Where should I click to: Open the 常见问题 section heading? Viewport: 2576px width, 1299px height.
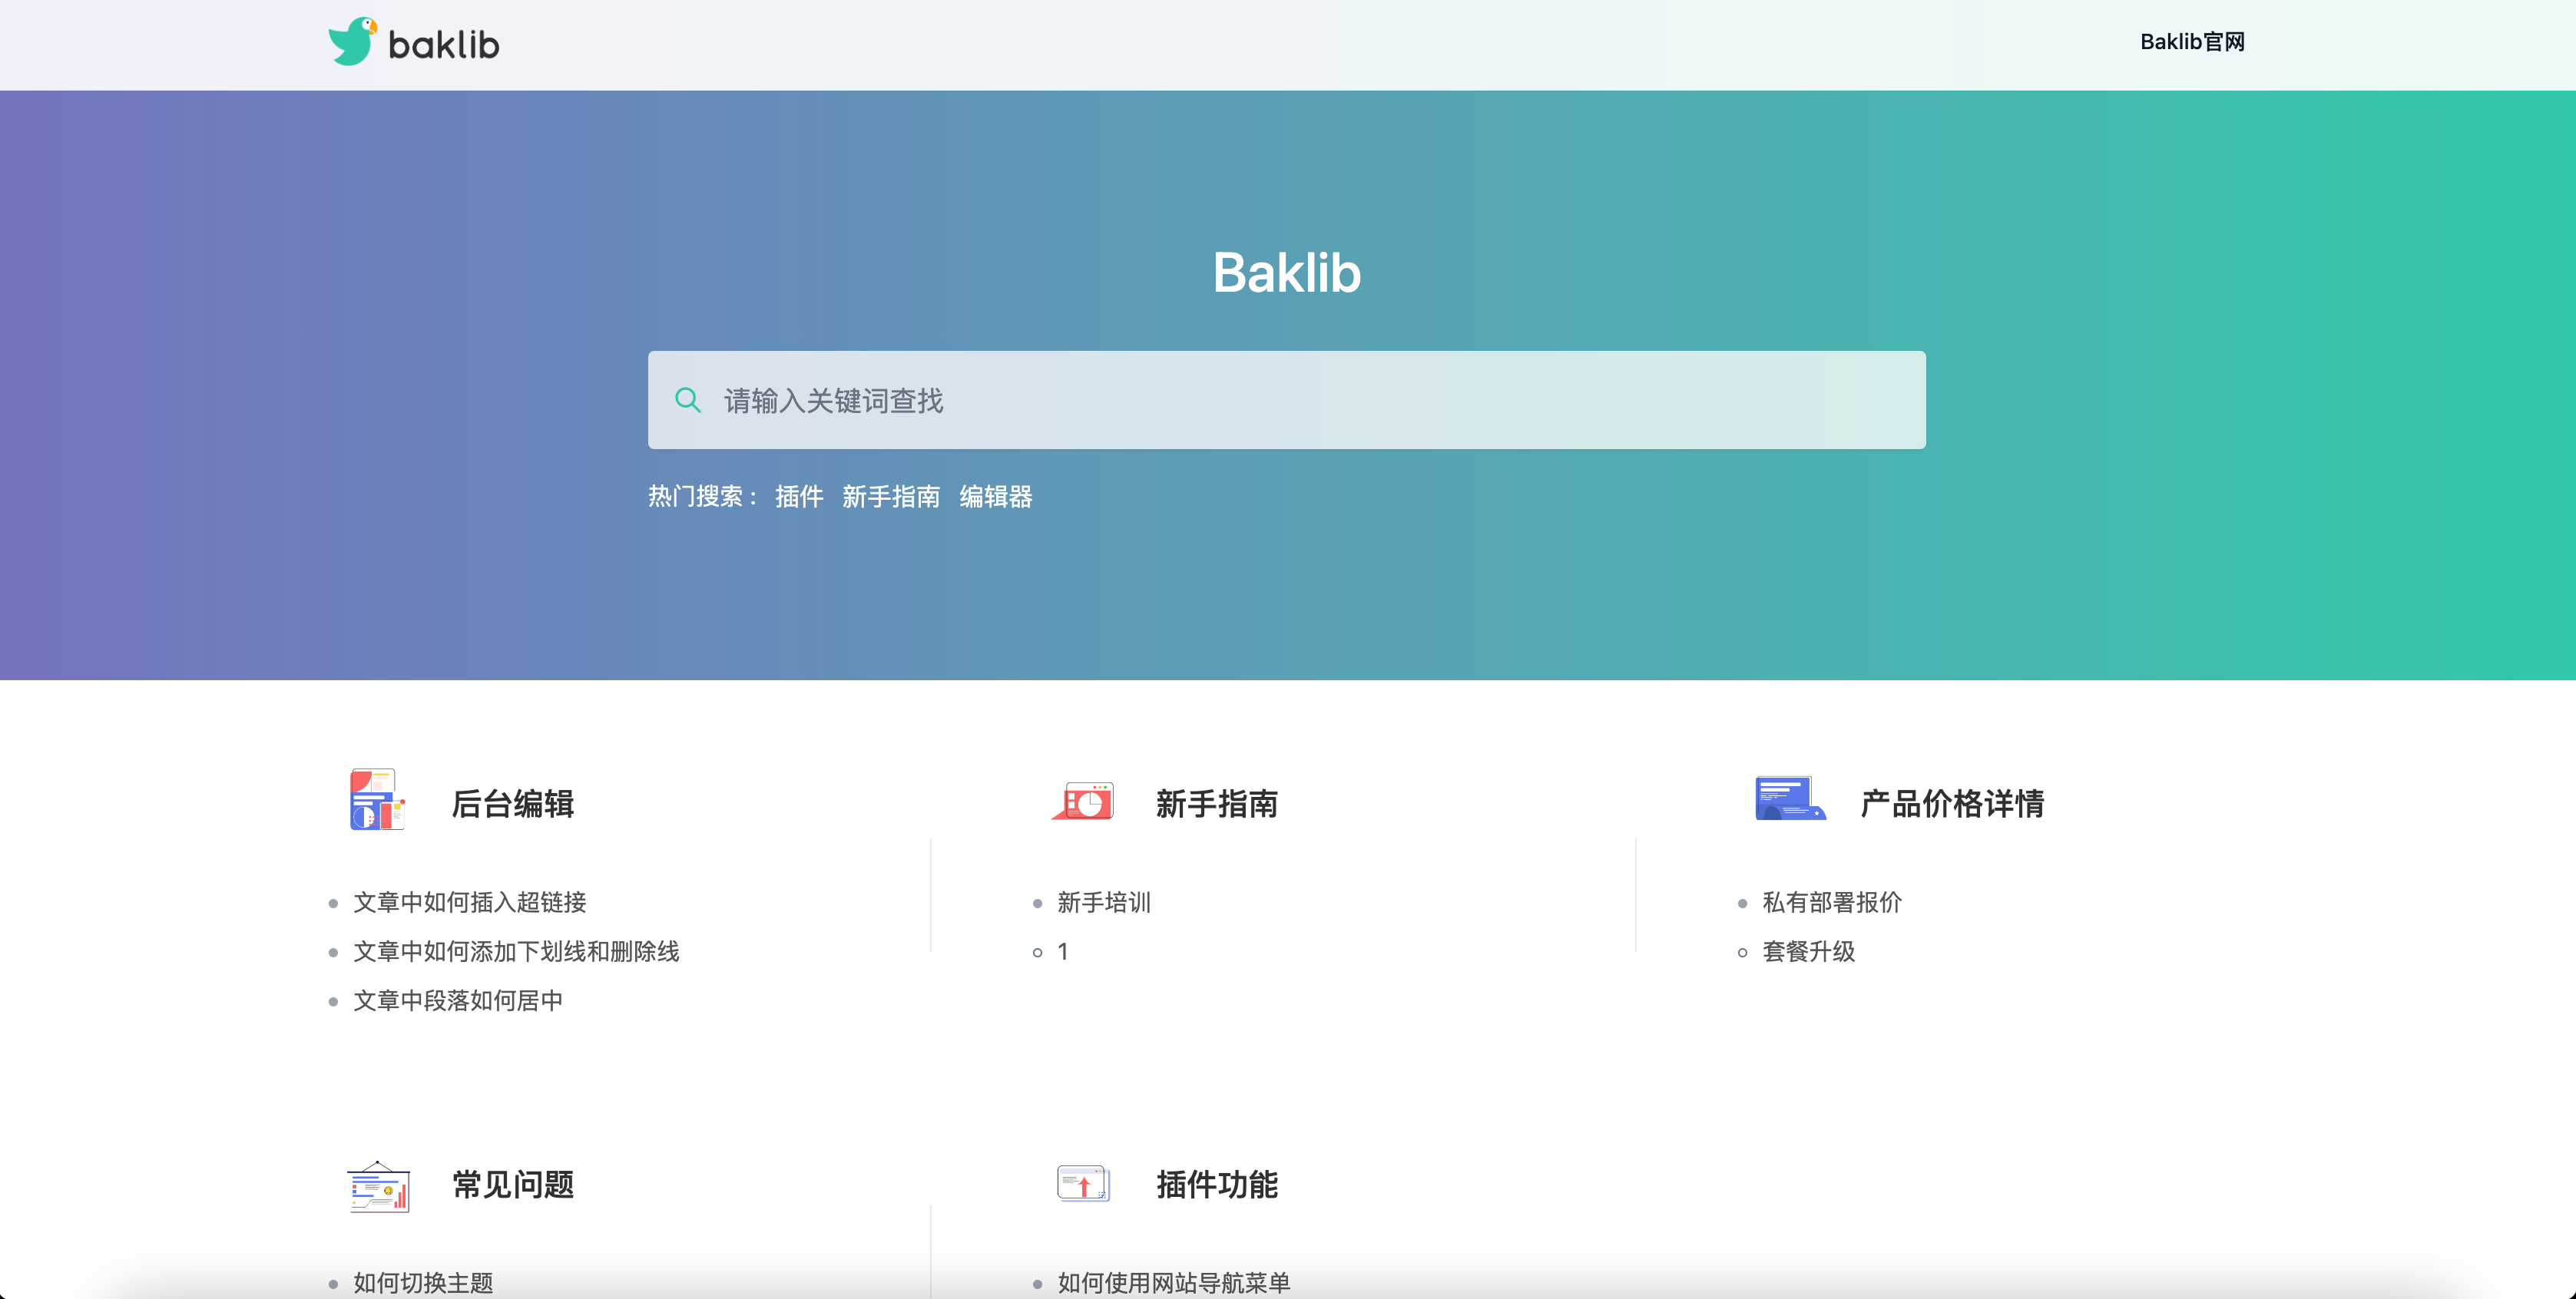(513, 1185)
